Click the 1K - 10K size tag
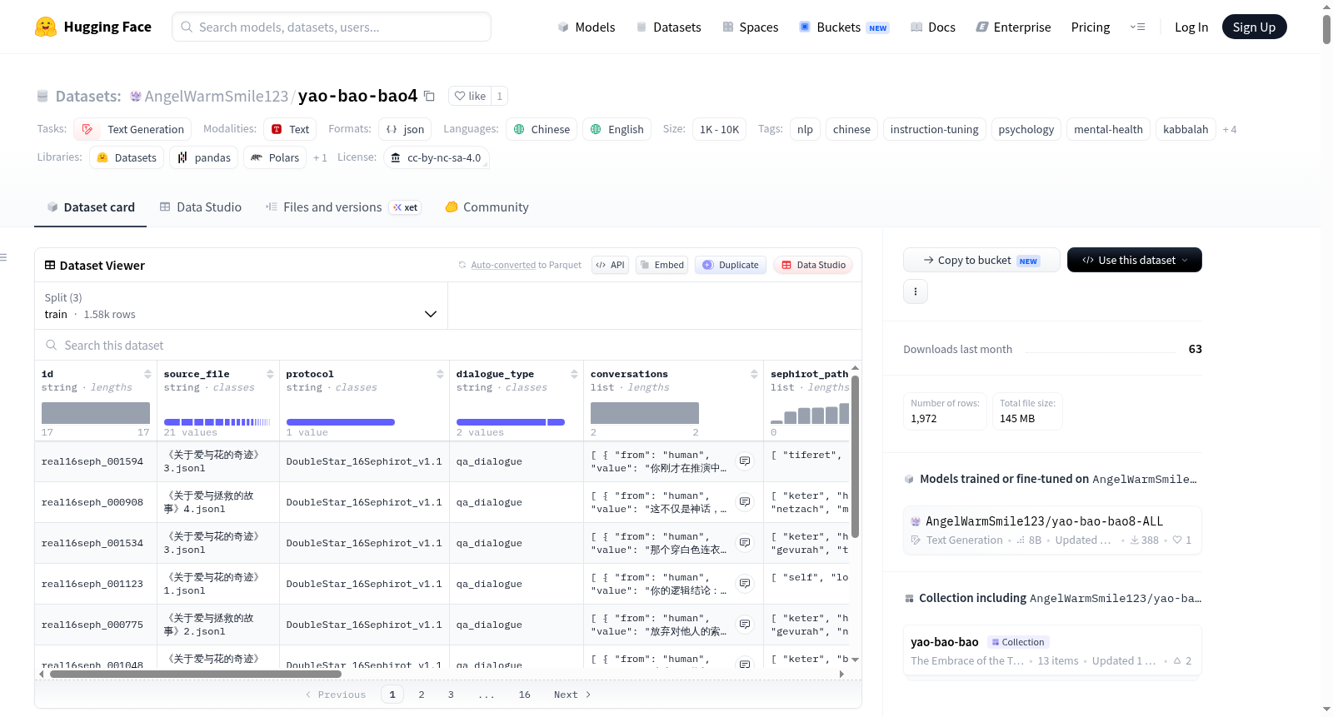The width and height of the screenshot is (1333, 717). pyautogui.click(x=719, y=129)
